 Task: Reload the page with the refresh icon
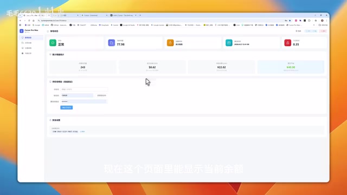[x=29, y=21]
